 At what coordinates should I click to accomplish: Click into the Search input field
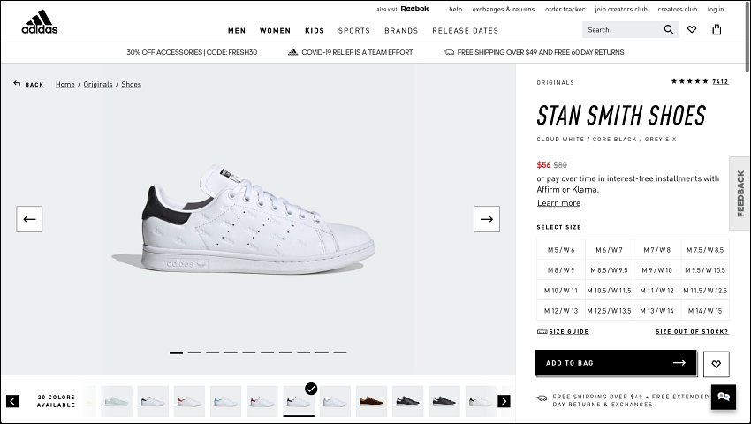[622, 30]
